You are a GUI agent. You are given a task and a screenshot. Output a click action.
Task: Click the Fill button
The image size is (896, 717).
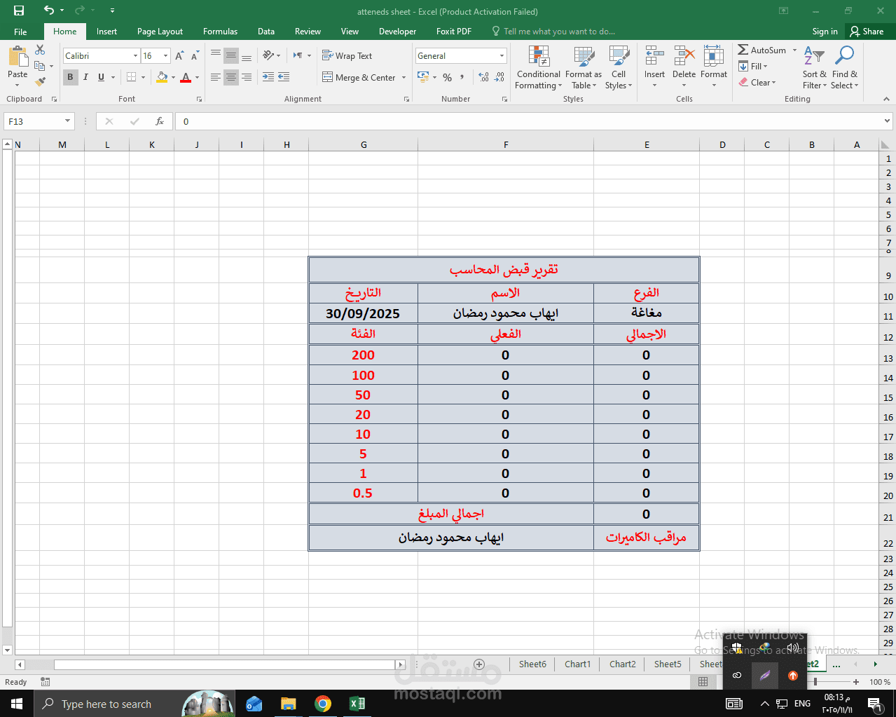point(753,67)
